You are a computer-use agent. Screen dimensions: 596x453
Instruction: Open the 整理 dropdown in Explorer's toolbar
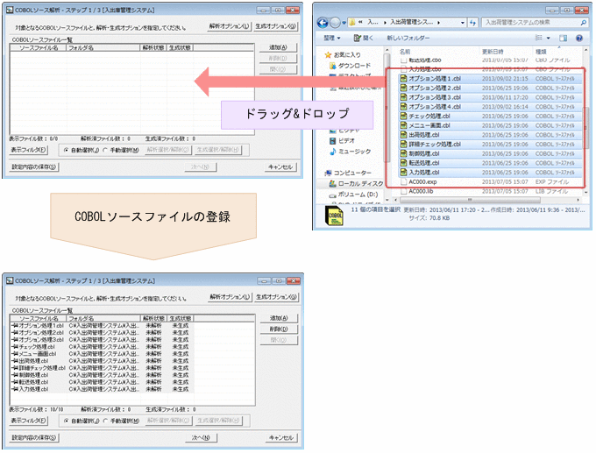331,38
